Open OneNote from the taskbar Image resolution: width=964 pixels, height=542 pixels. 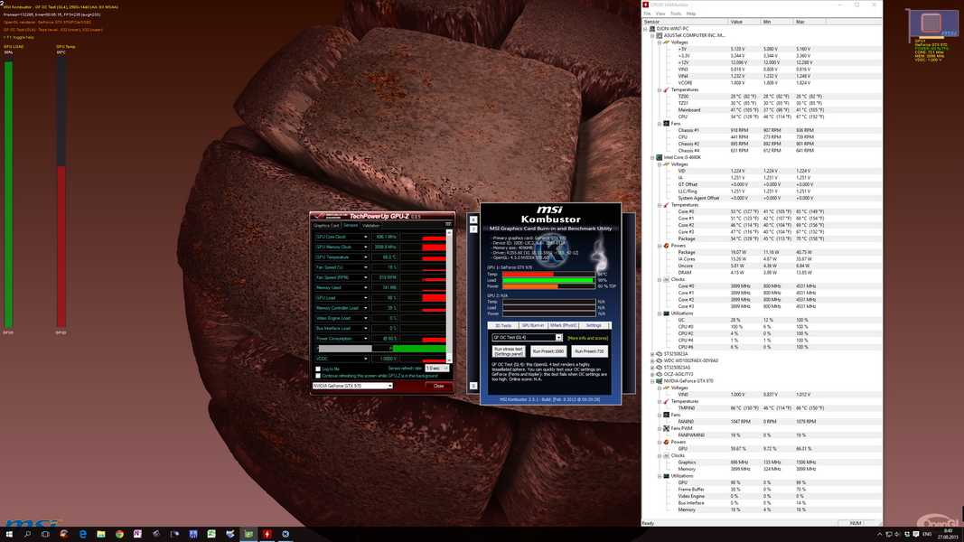tap(137, 534)
